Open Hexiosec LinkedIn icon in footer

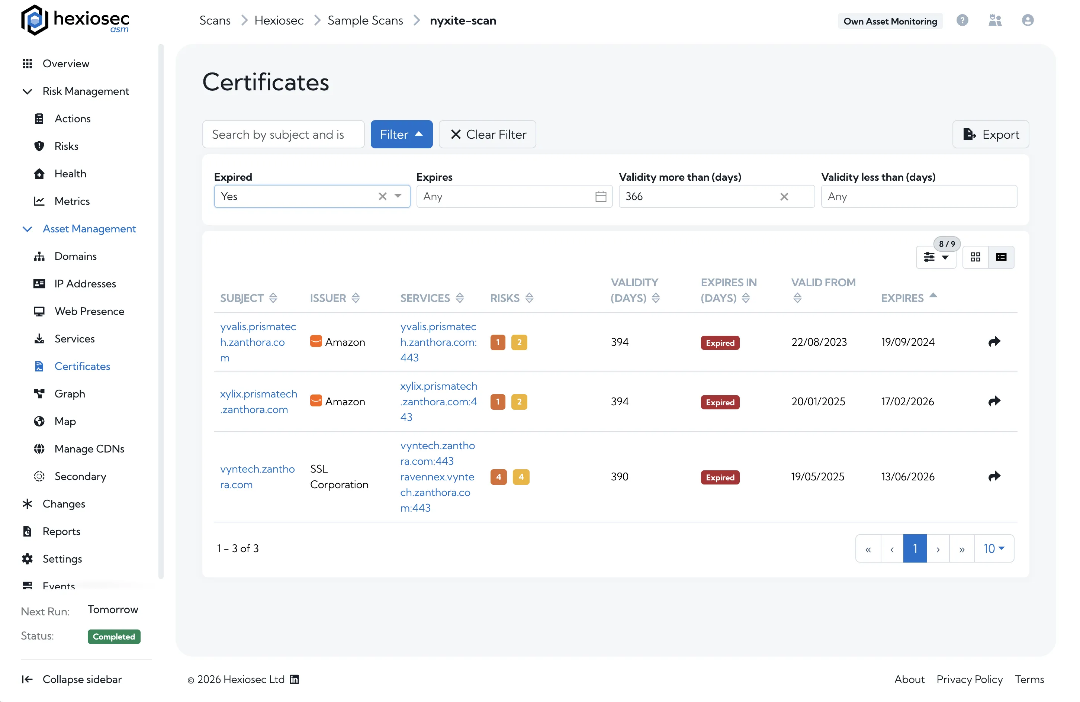tap(294, 679)
